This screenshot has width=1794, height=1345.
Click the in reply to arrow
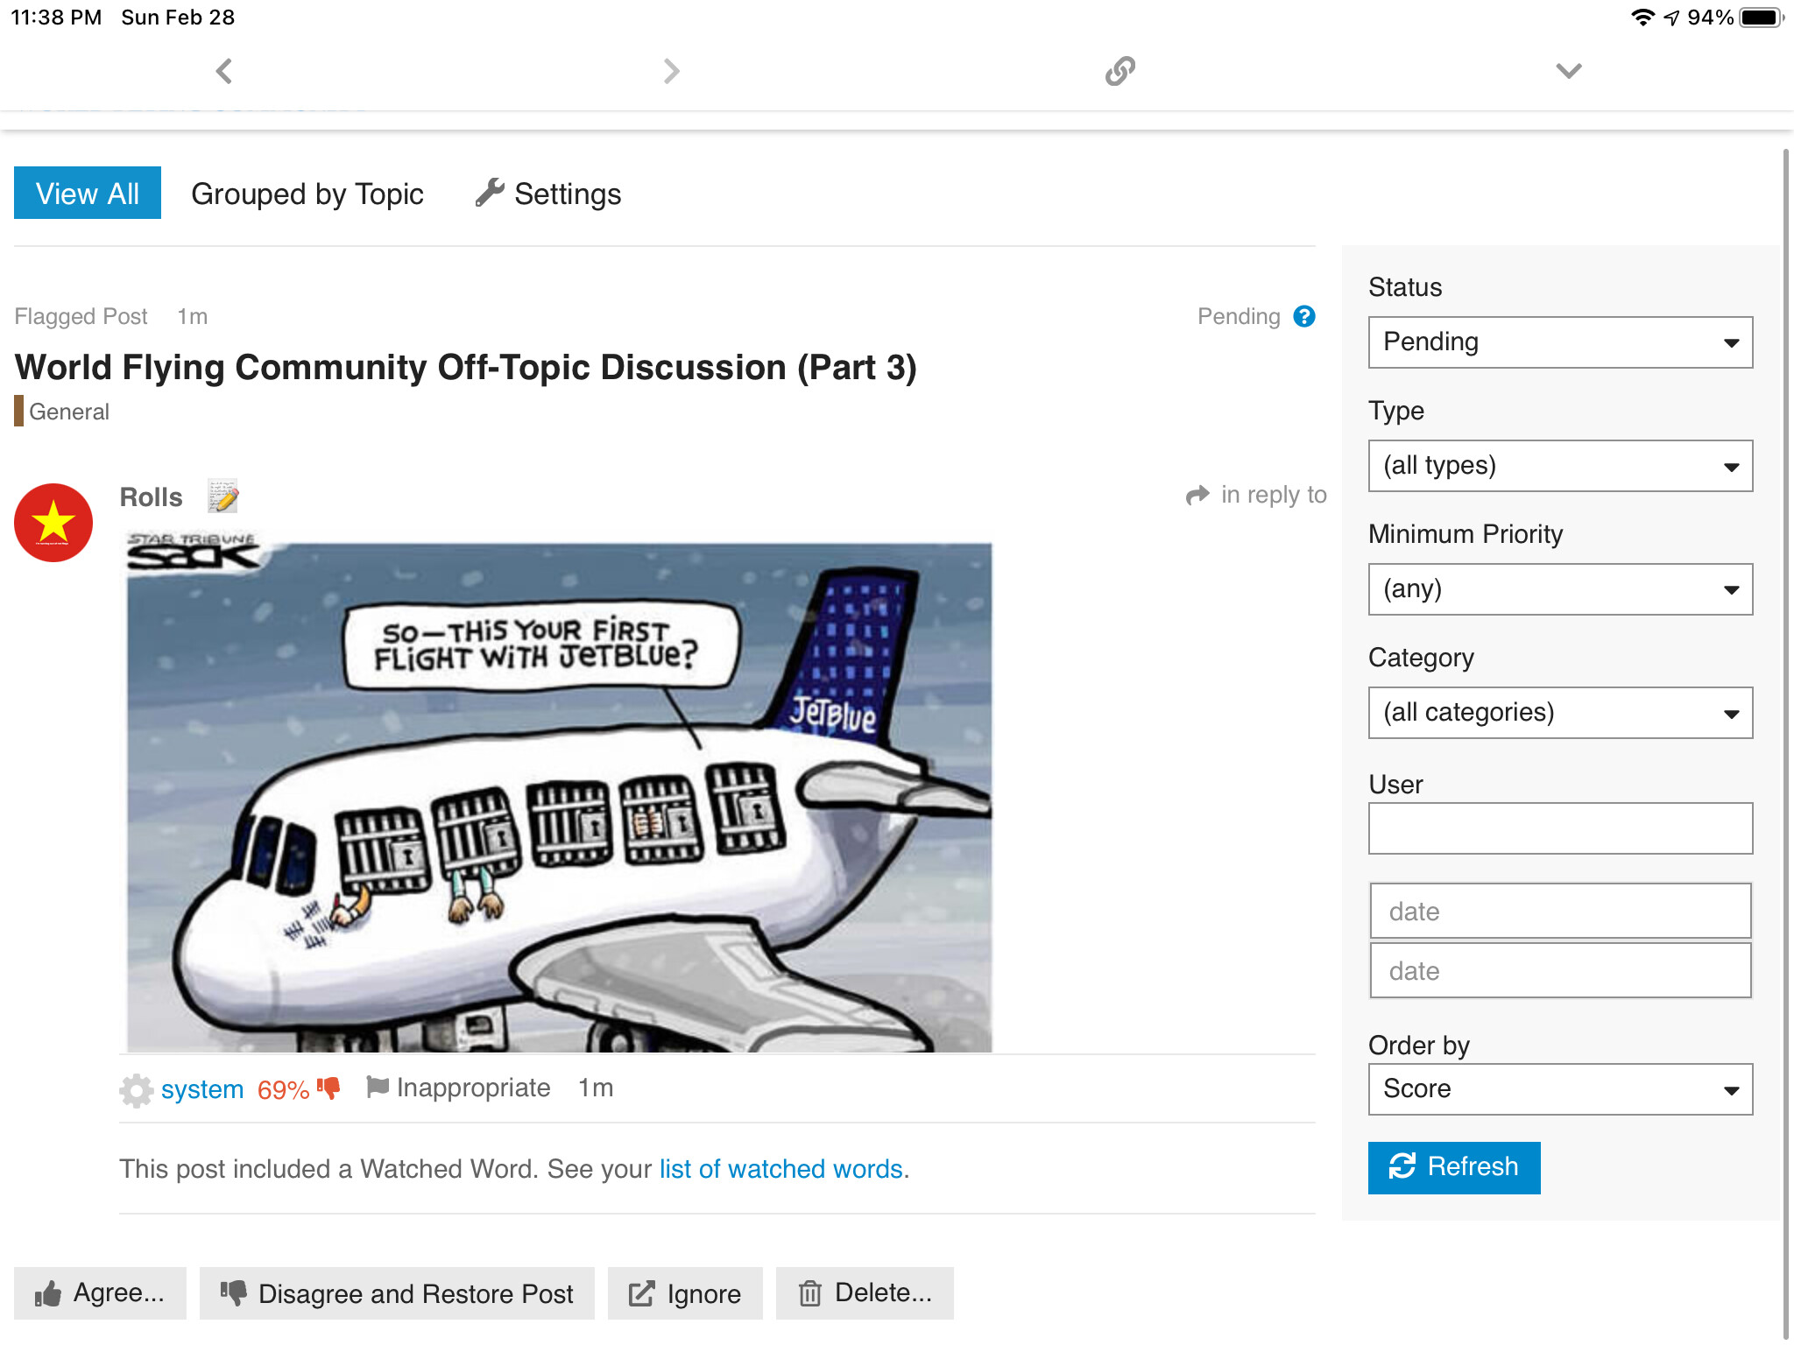pos(1197,496)
